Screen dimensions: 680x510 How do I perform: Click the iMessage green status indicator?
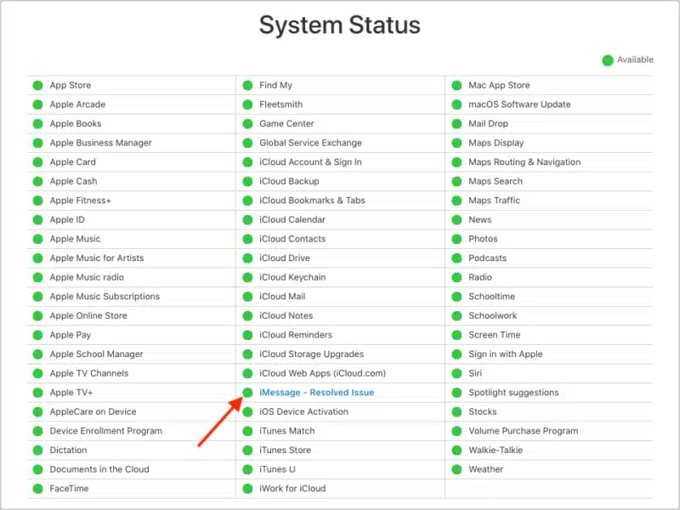point(247,393)
